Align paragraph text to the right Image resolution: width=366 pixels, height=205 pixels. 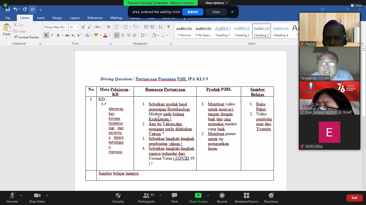[x=129, y=35]
